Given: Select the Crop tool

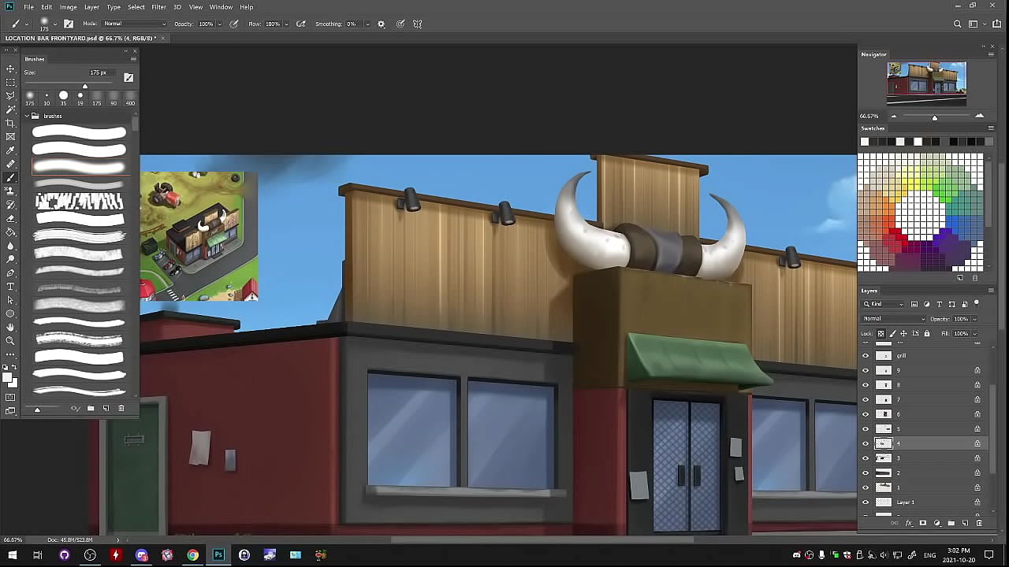Looking at the screenshot, I should pos(10,123).
